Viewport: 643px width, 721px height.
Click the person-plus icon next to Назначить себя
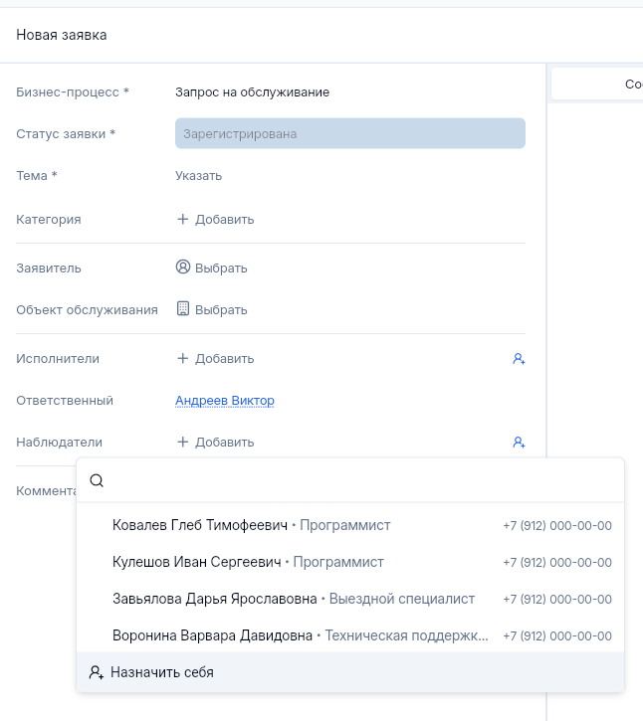(96, 672)
